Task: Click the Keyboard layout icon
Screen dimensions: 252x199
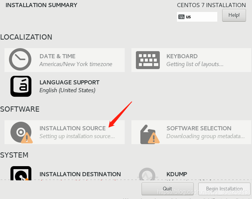Action: [x=148, y=60]
